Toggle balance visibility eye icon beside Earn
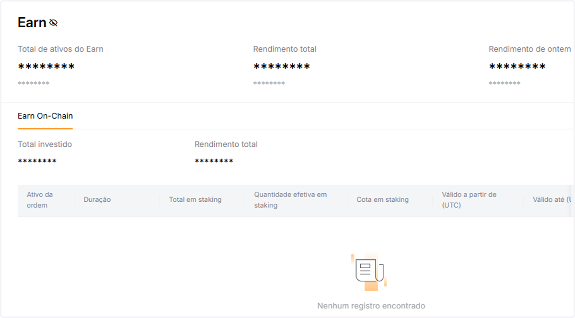 (53, 22)
